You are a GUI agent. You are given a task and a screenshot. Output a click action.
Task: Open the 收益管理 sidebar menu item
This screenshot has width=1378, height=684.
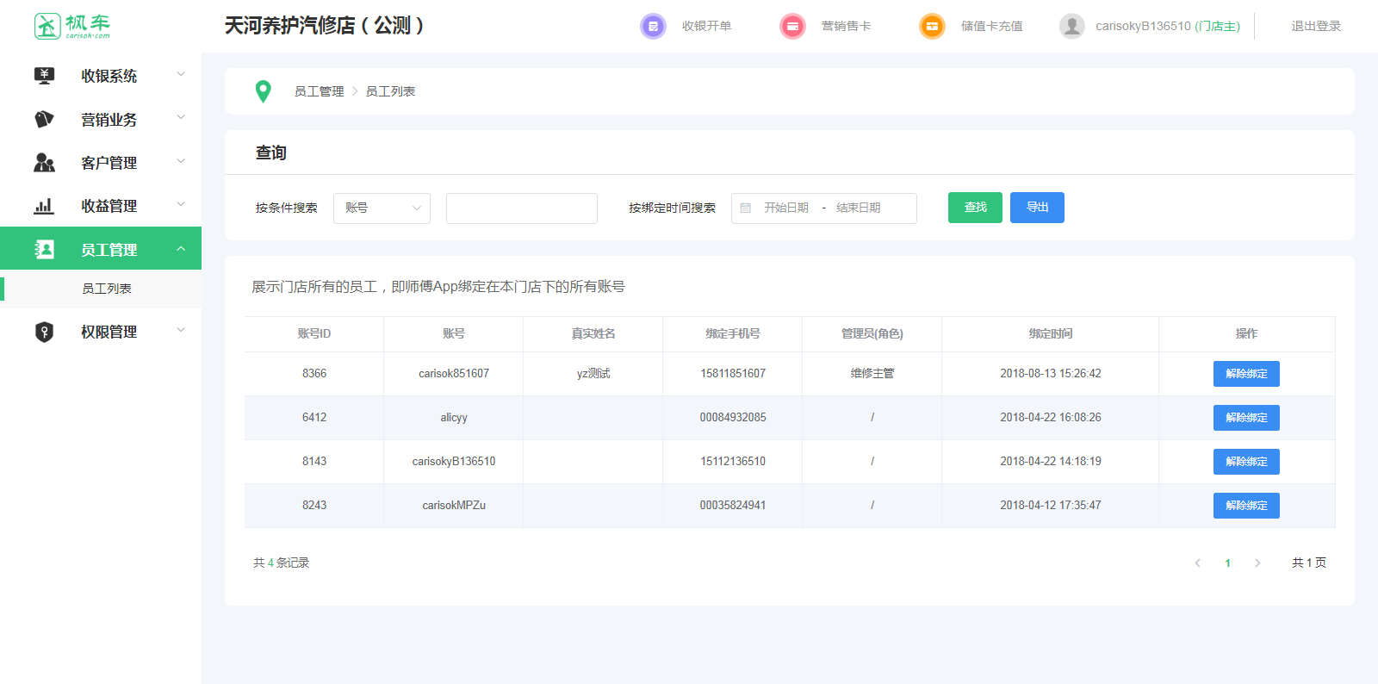pos(109,206)
